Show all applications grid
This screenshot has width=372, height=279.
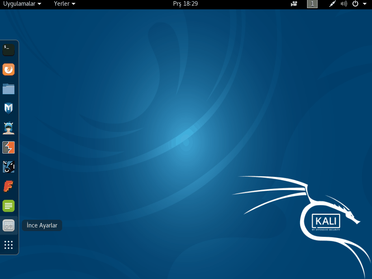9,245
